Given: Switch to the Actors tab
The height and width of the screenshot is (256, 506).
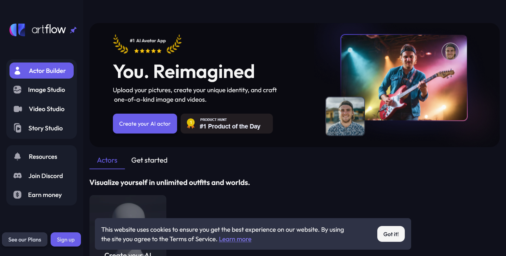Looking at the screenshot, I should point(107,160).
